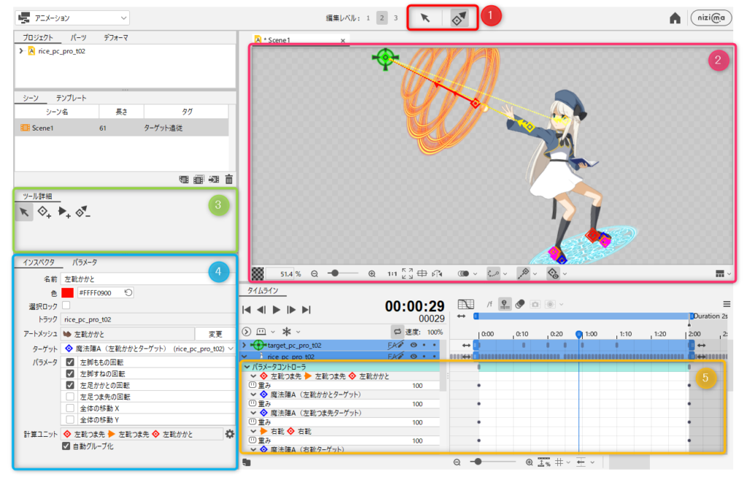Check 全体の移動 X parameter
The height and width of the screenshot is (477, 747).
click(70, 408)
